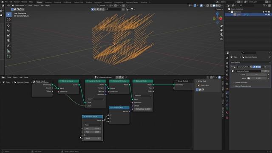Open the Tool properties tab icon
This screenshot has width=272, height=153.
227,58
